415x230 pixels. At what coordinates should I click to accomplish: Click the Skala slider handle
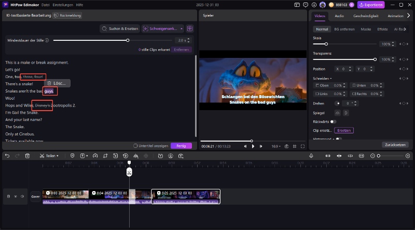point(326,44)
